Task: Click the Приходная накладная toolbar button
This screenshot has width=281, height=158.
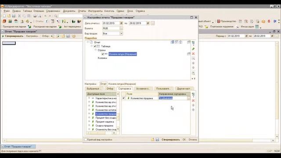Action: point(17,26)
